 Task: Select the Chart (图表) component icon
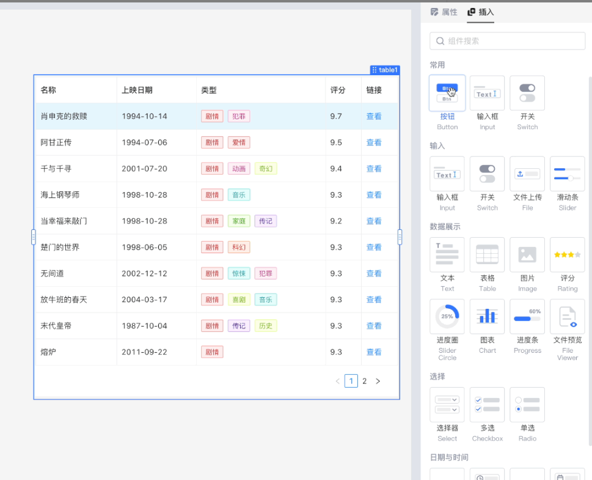pos(487,316)
